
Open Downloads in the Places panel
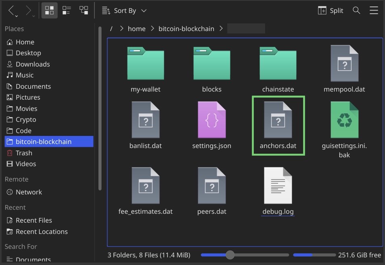(x=32, y=64)
